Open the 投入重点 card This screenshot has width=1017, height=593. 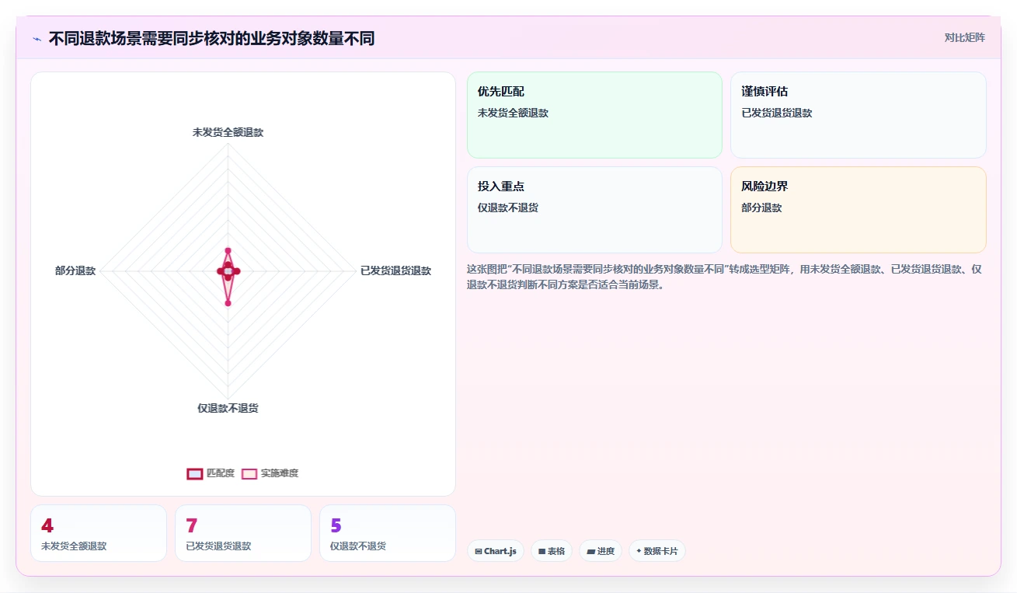pos(594,210)
